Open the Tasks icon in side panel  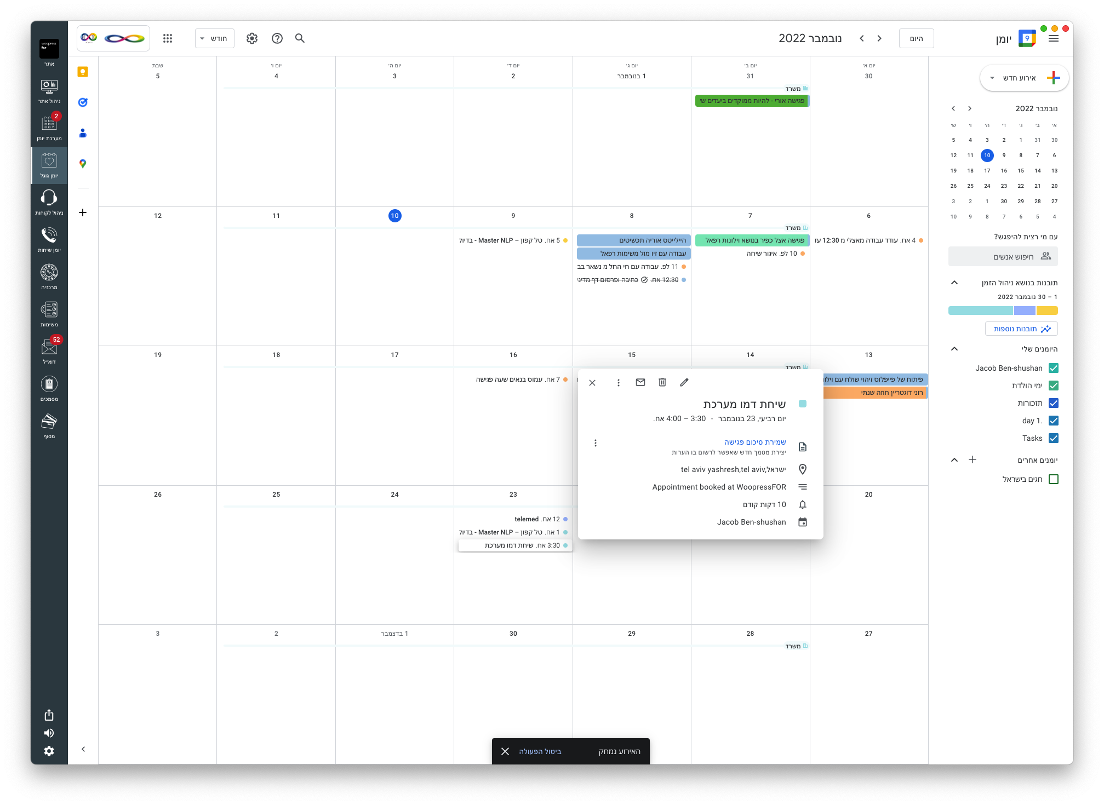[x=83, y=102]
